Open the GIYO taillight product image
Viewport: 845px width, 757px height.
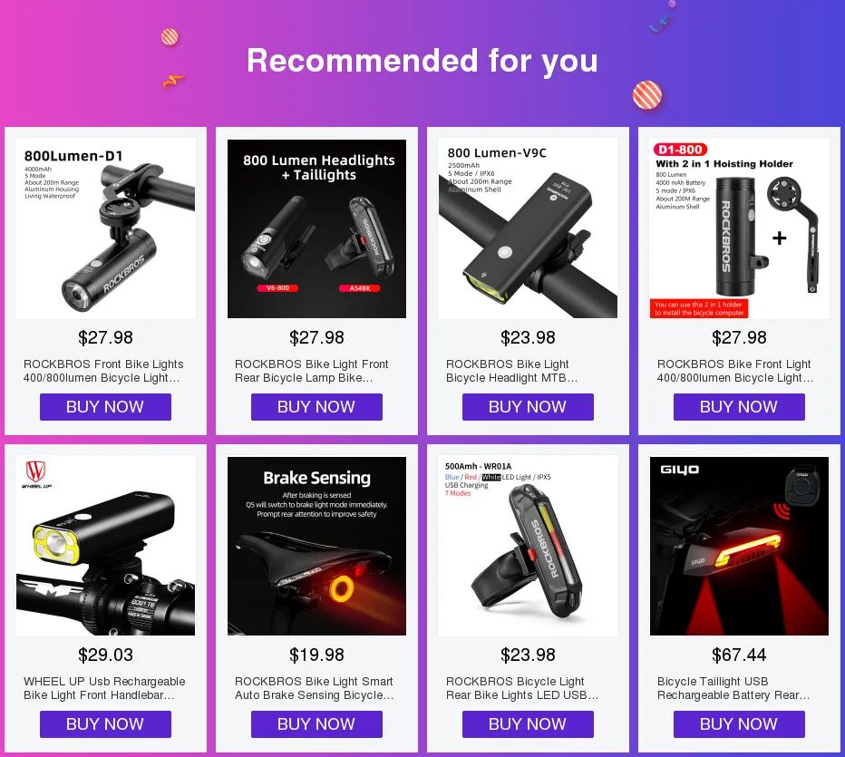coord(740,546)
